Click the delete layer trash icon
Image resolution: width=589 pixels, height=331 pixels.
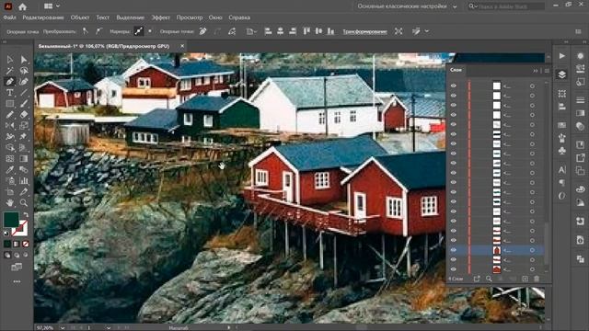coord(537,279)
